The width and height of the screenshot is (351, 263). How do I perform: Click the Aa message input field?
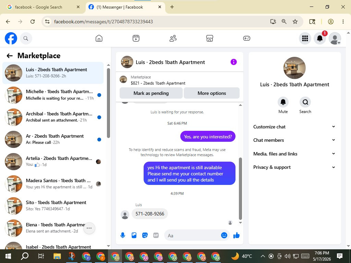pyautogui.click(x=193, y=236)
